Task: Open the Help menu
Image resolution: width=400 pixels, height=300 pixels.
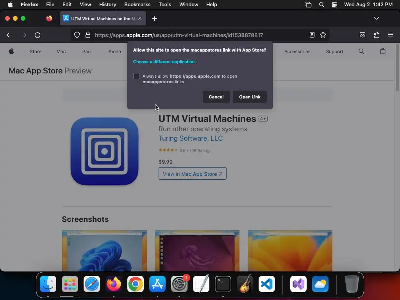Action: pos(211,5)
